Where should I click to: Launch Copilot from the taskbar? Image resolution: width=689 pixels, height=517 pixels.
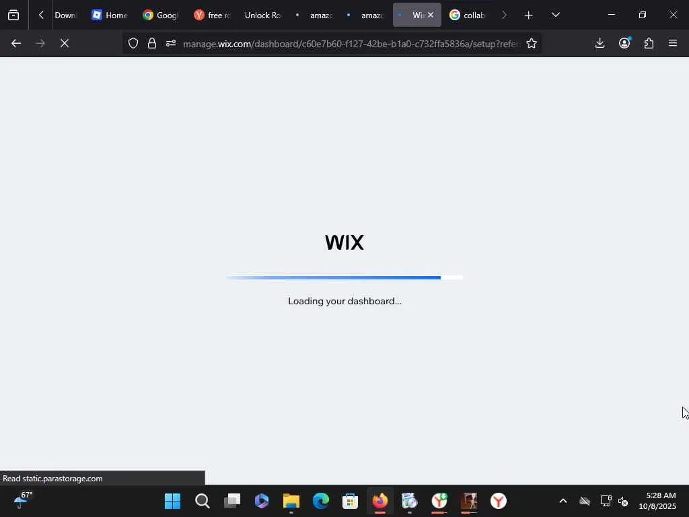click(x=262, y=501)
